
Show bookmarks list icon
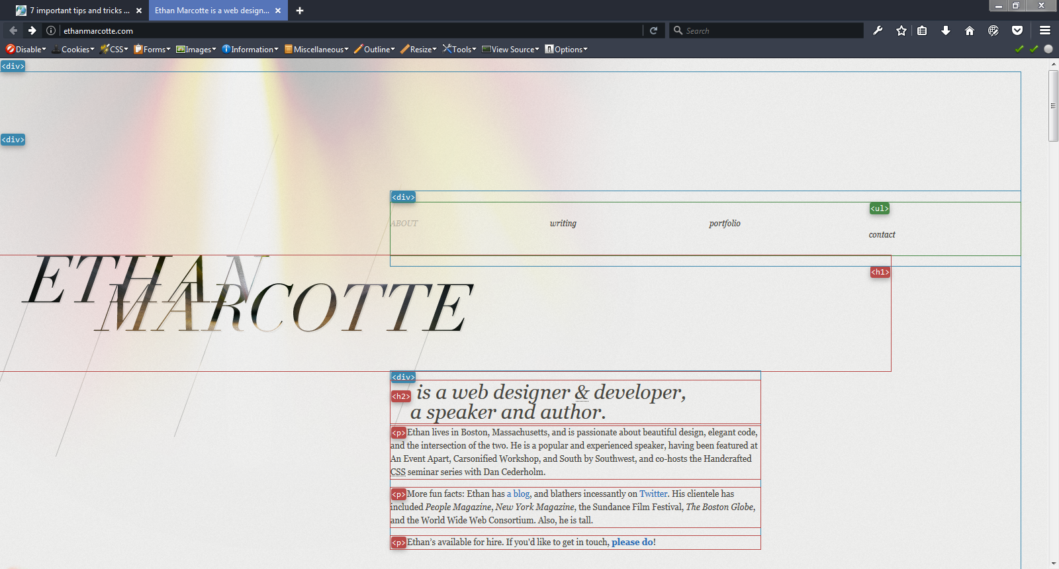[922, 30]
